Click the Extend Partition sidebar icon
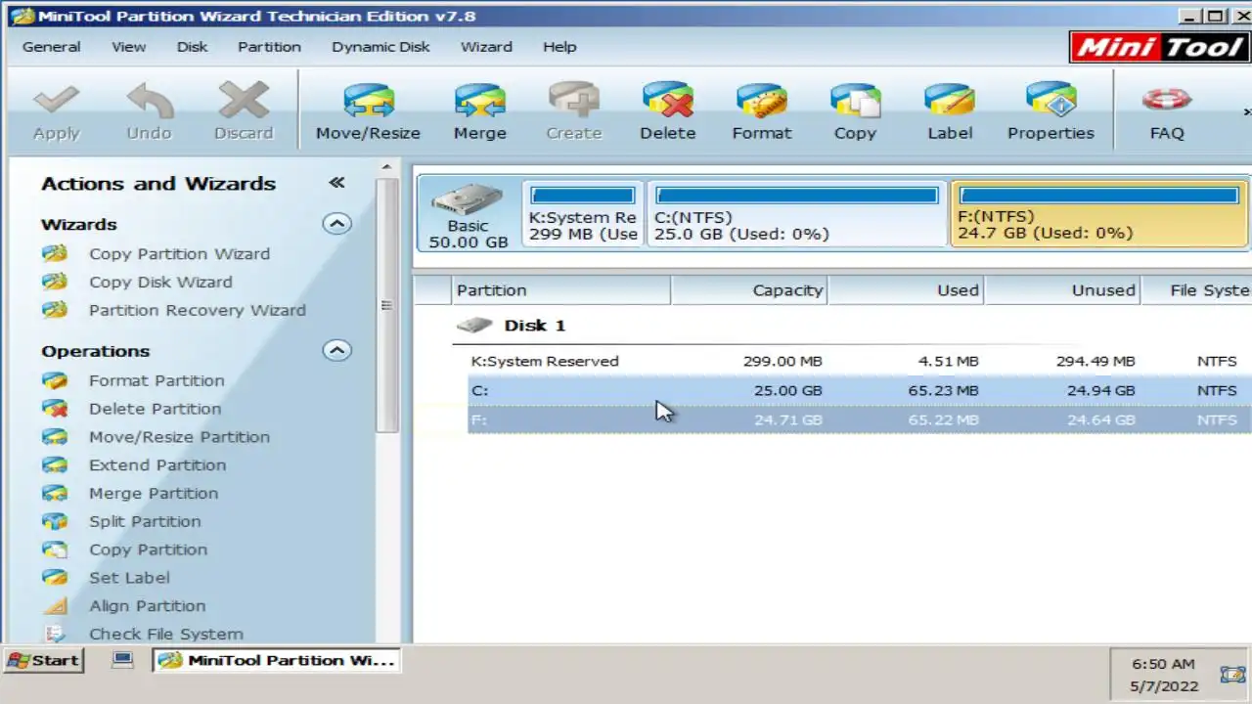The width and height of the screenshot is (1252, 704). coord(55,465)
